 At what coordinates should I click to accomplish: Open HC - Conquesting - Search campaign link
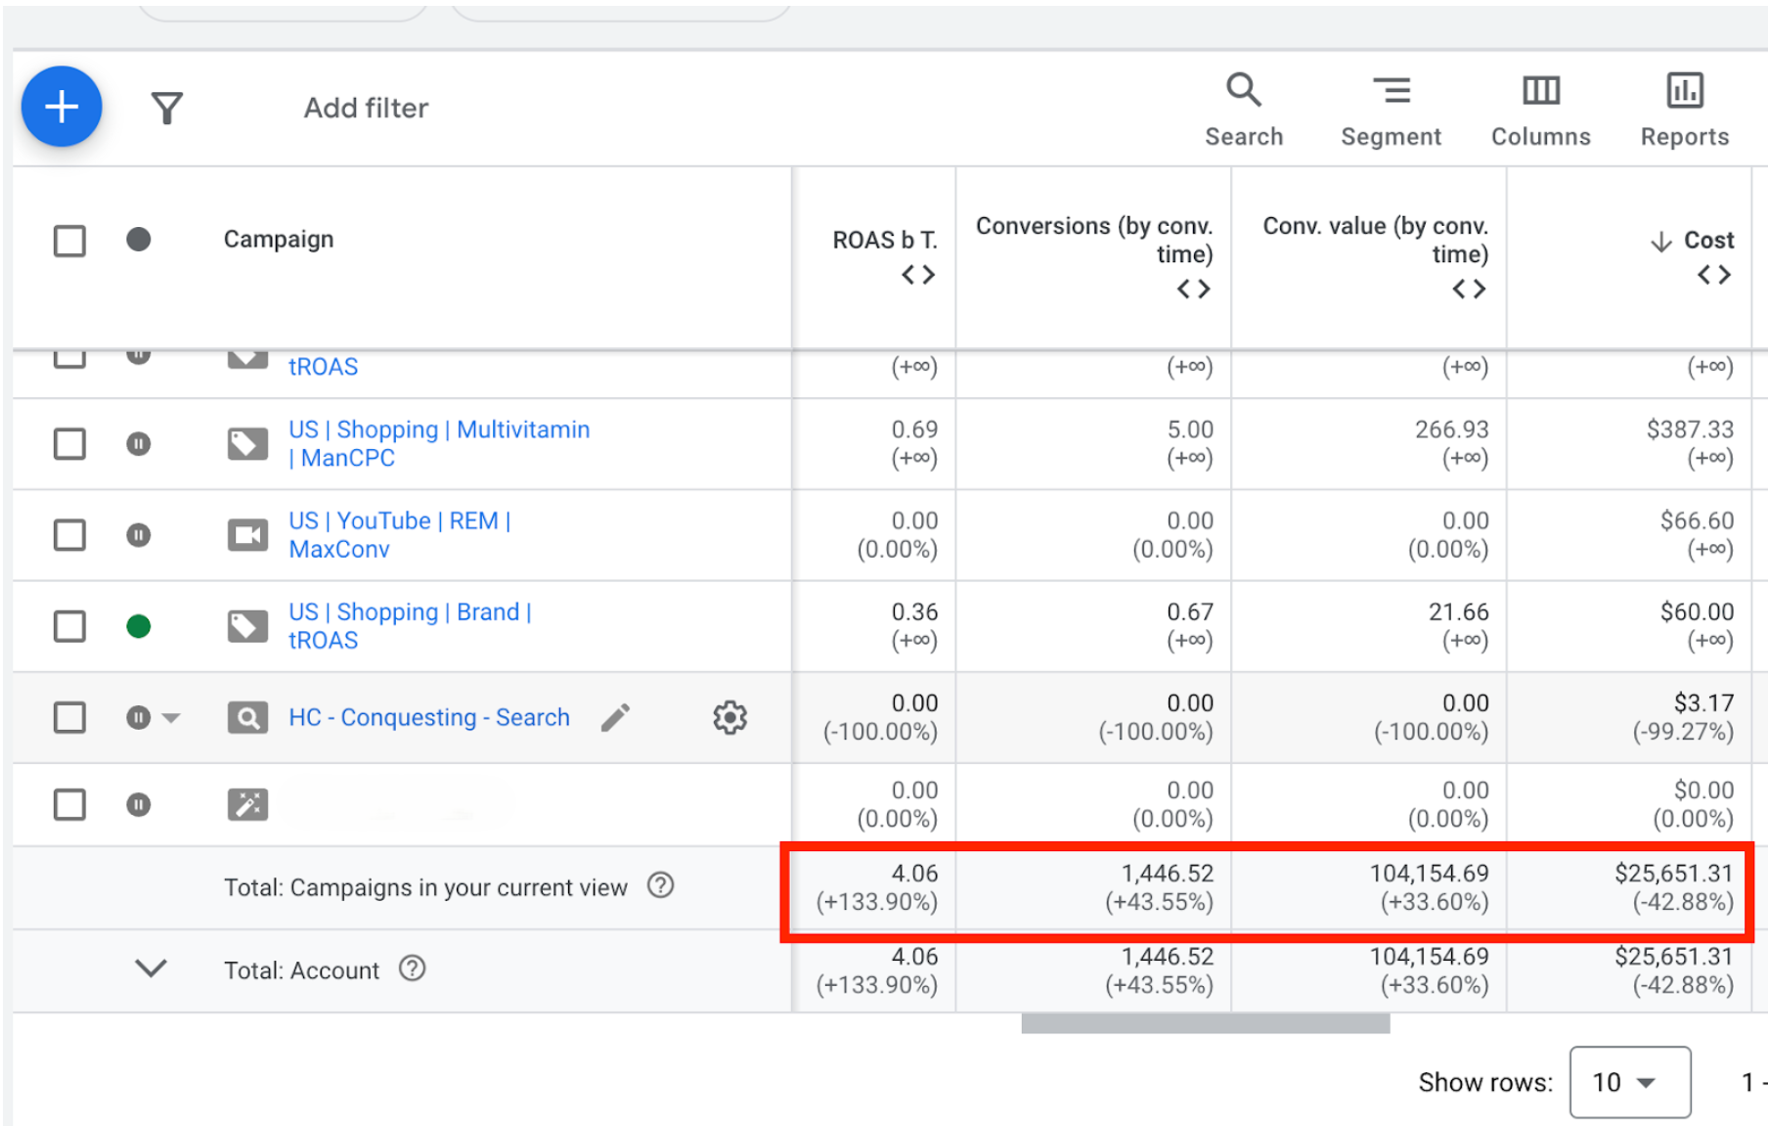pyautogui.click(x=428, y=718)
